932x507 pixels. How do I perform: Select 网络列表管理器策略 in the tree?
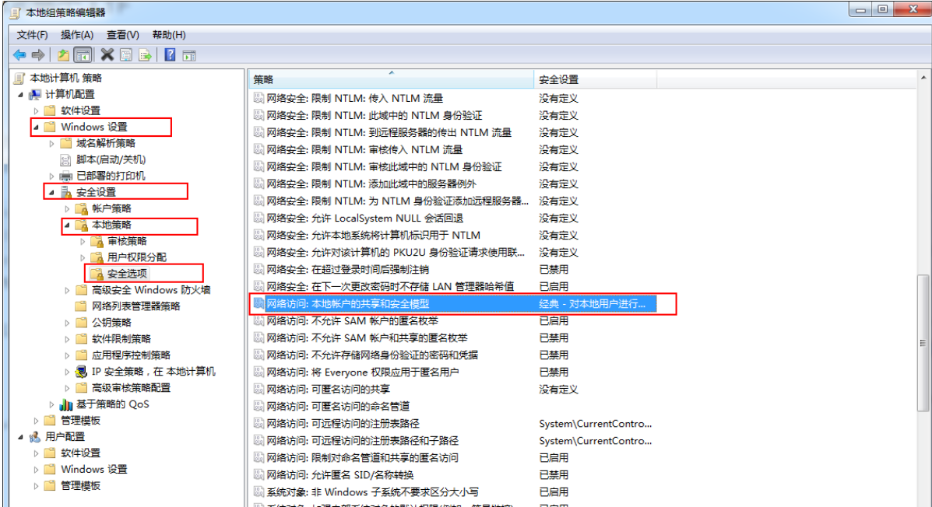click(135, 306)
